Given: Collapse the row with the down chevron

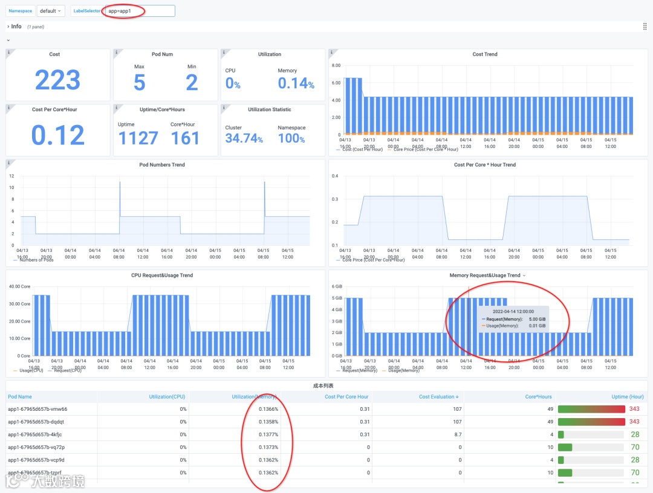Looking at the screenshot, I should pyautogui.click(x=8, y=40).
